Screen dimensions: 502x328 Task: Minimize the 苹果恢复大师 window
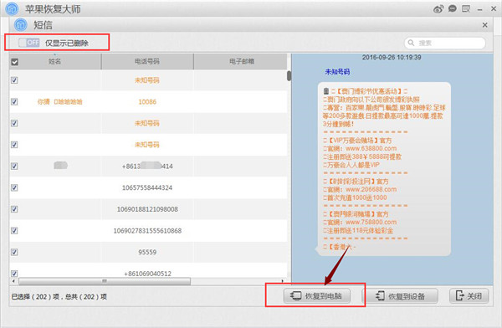(x=479, y=9)
